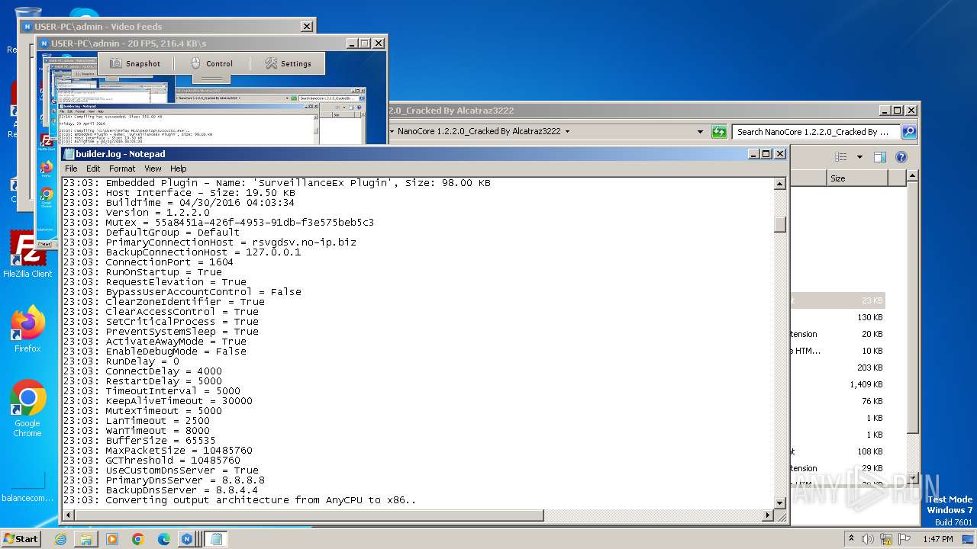Select the 1,409 KB file row in Explorer
Screen dimensions: 977x549
pyautogui.click(x=837, y=384)
